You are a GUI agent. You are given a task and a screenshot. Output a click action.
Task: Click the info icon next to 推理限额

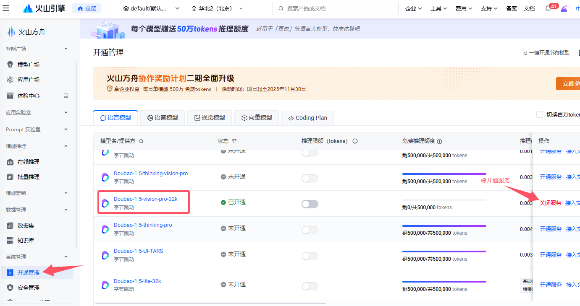[355, 141]
